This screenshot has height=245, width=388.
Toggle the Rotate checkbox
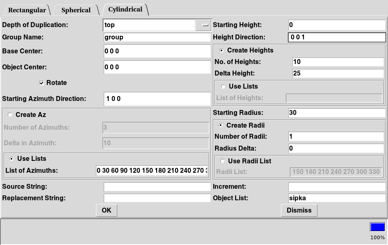(x=41, y=83)
